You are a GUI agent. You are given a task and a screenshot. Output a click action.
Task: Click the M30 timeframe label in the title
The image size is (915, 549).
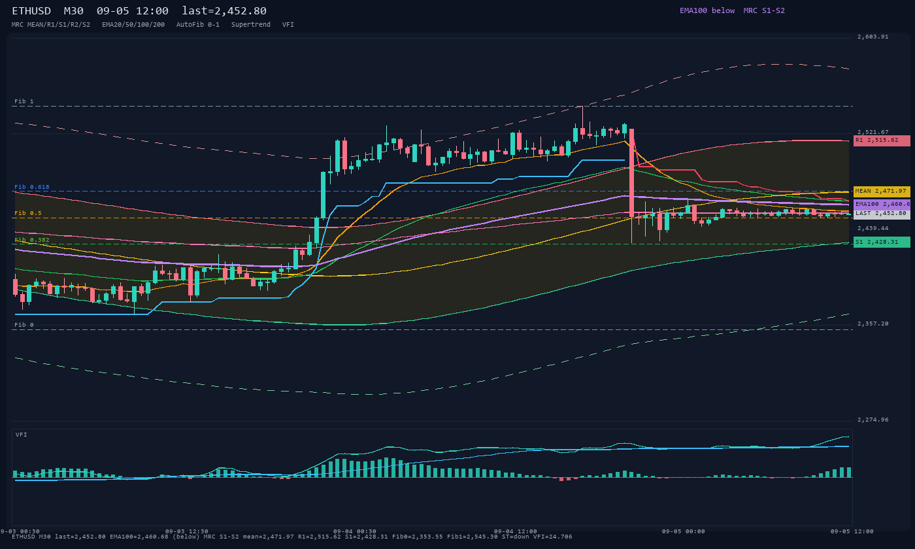(x=74, y=11)
